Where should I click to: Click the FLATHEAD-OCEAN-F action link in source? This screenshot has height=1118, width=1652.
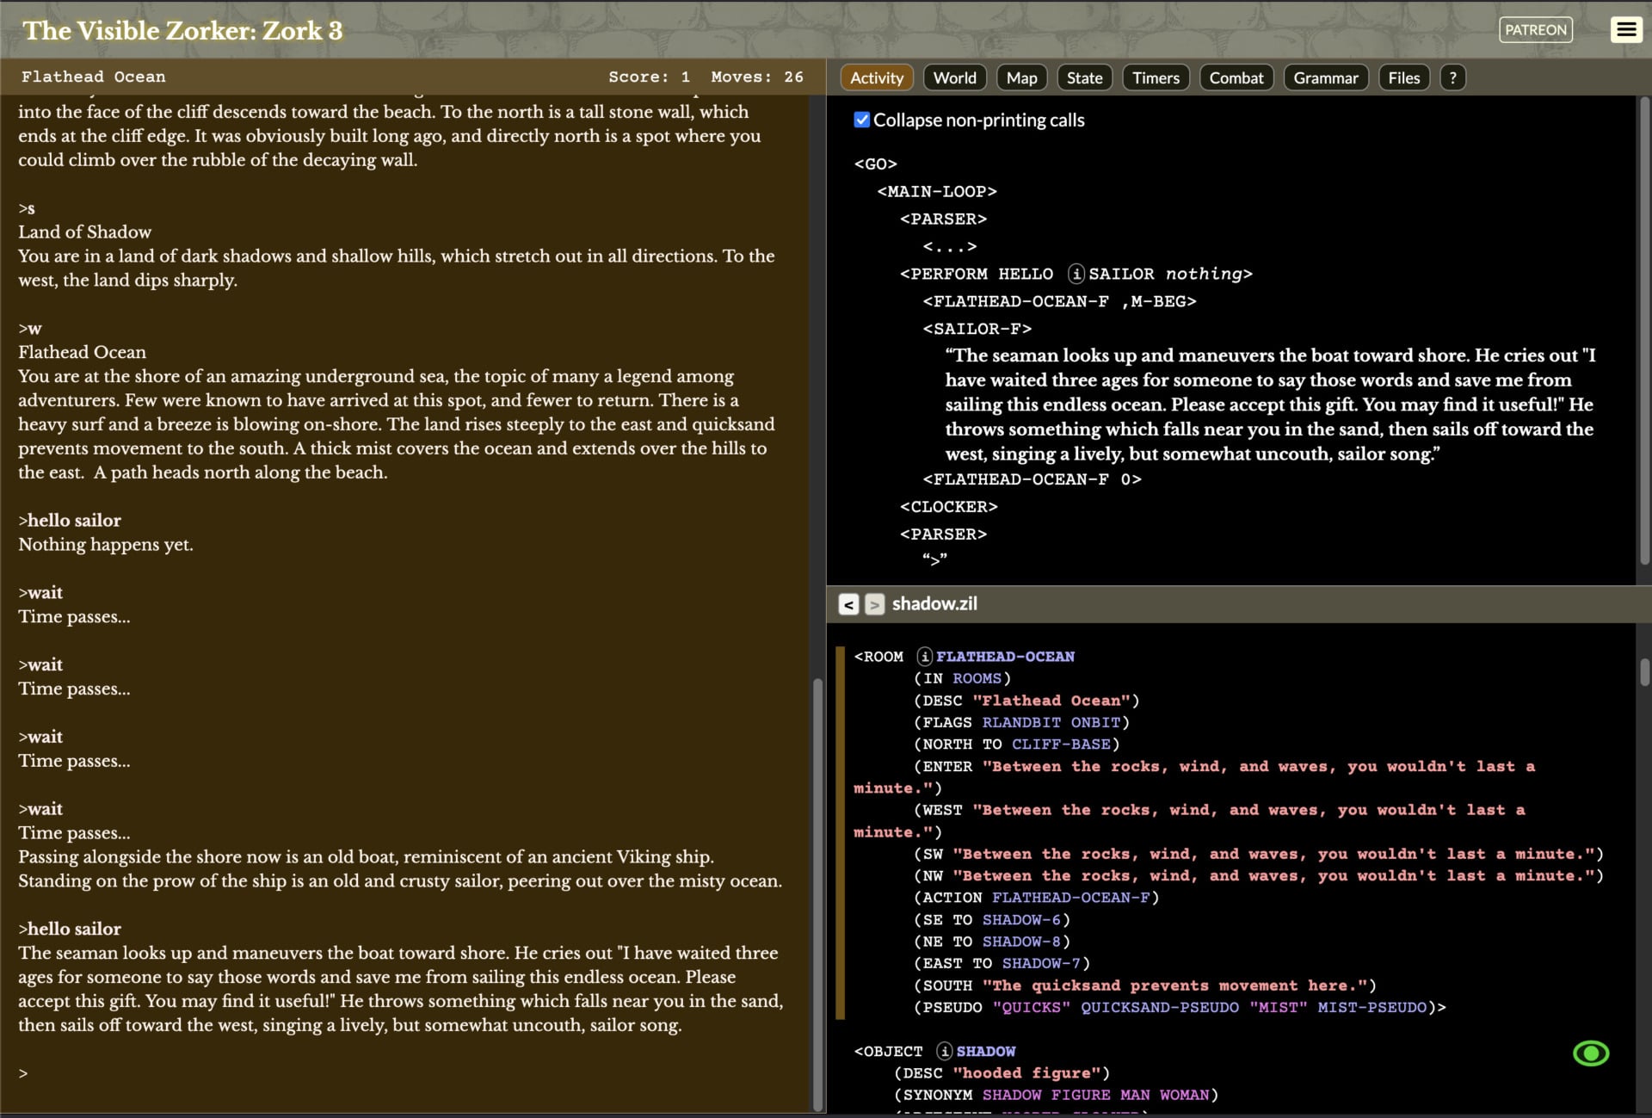click(x=1070, y=898)
